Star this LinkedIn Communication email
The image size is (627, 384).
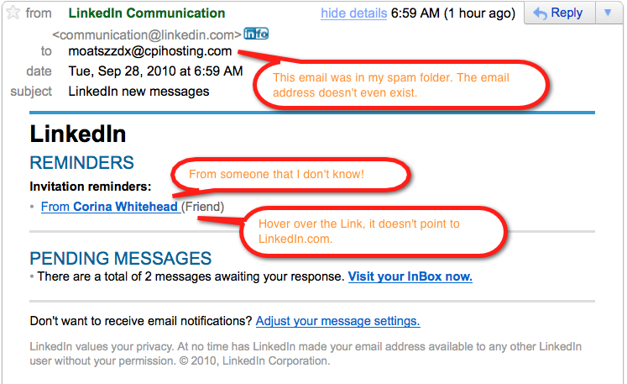click(13, 13)
